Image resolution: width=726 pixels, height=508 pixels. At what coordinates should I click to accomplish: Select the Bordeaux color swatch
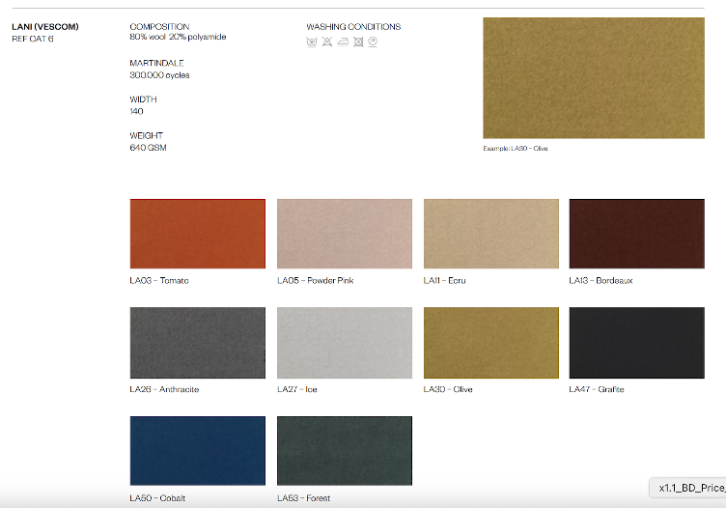point(636,234)
